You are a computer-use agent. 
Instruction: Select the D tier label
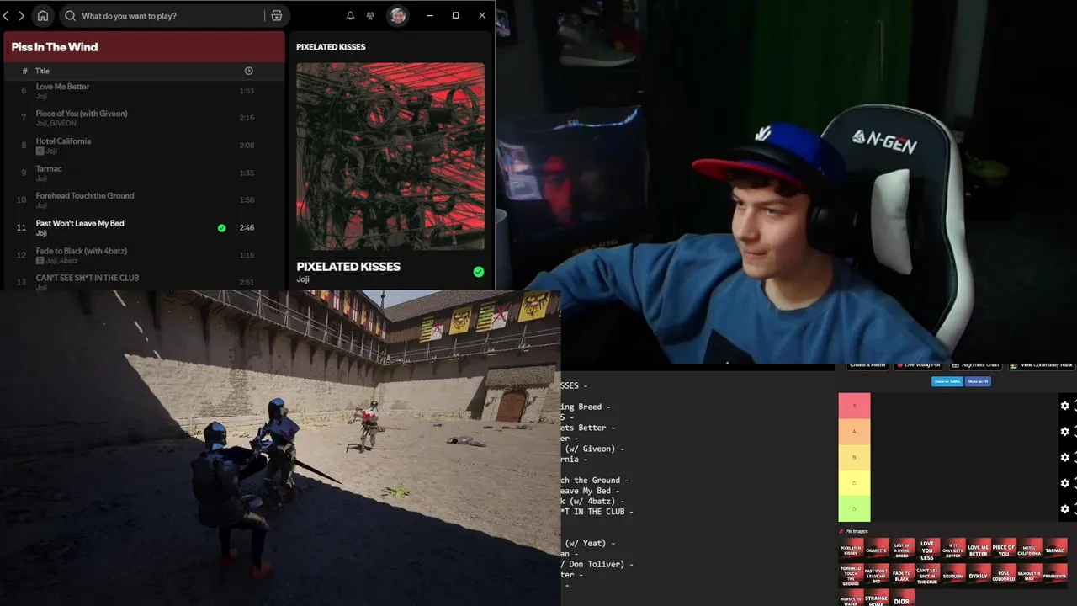coord(854,508)
